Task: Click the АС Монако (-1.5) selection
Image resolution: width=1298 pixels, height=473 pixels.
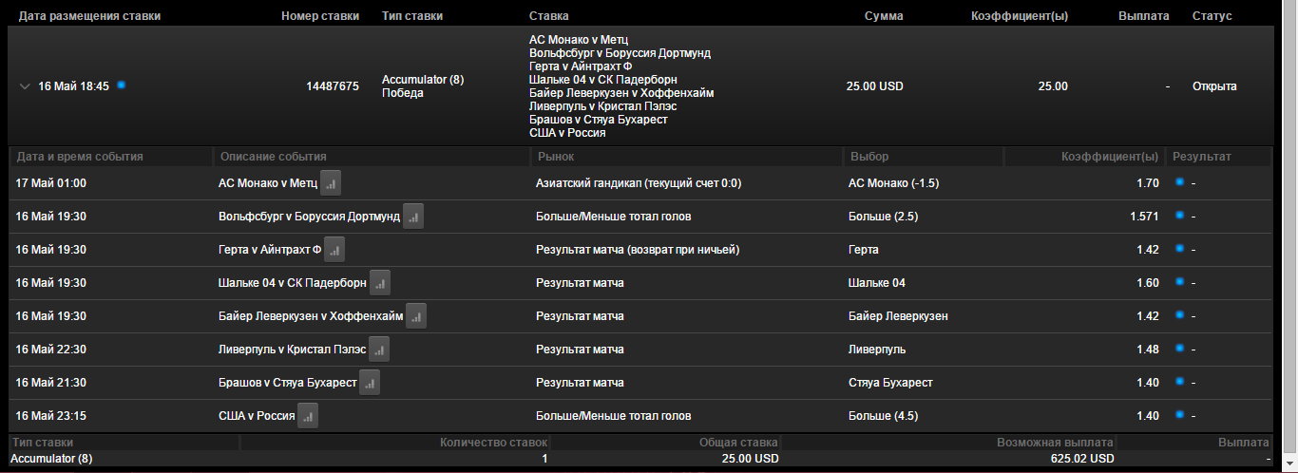Action: tap(893, 182)
